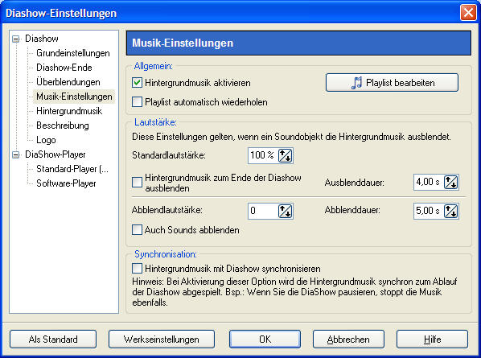Click the Diashow-Einstellungen title bar

[230, 13]
